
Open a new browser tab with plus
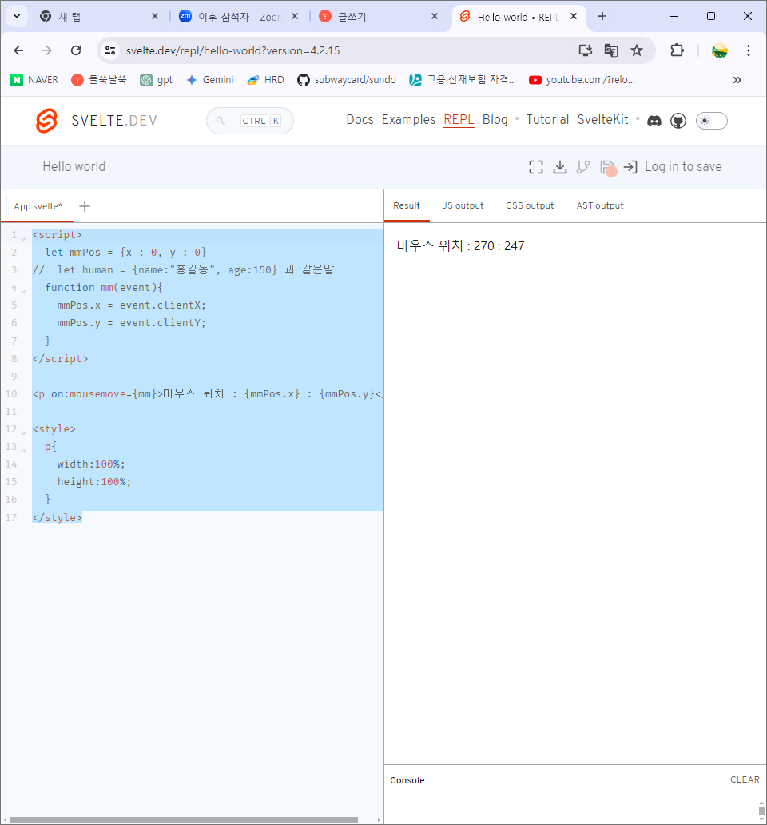tap(602, 16)
